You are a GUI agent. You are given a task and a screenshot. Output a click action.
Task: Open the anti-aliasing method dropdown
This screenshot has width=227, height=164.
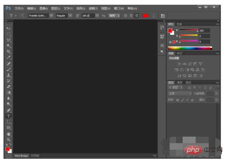(x=114, y=16)
